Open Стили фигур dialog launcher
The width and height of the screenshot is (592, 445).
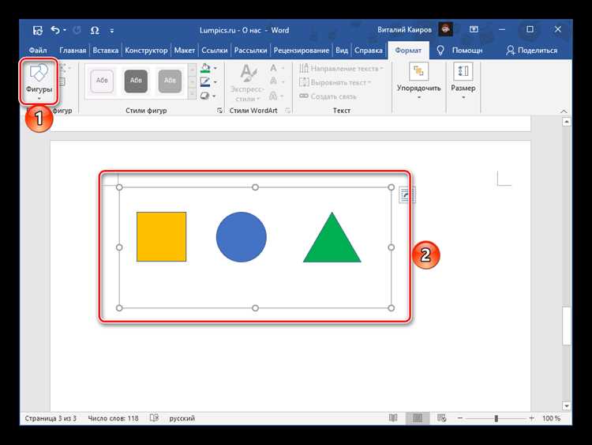[x=219, y=111]
